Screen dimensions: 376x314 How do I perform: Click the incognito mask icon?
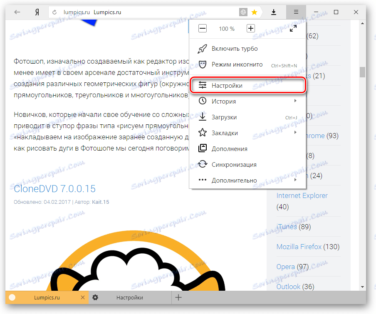(203, 64)
